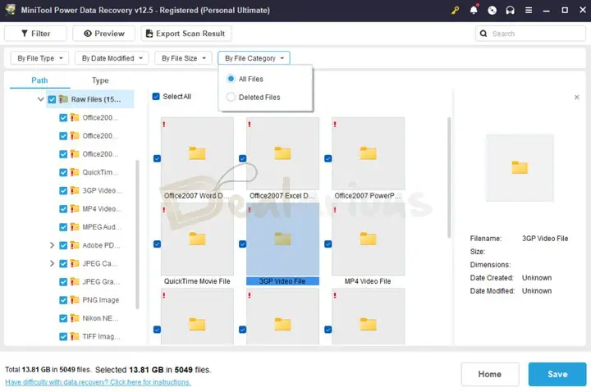Toggle the Select All checkbox
This screenshot has height=392, width=591.
156,97
